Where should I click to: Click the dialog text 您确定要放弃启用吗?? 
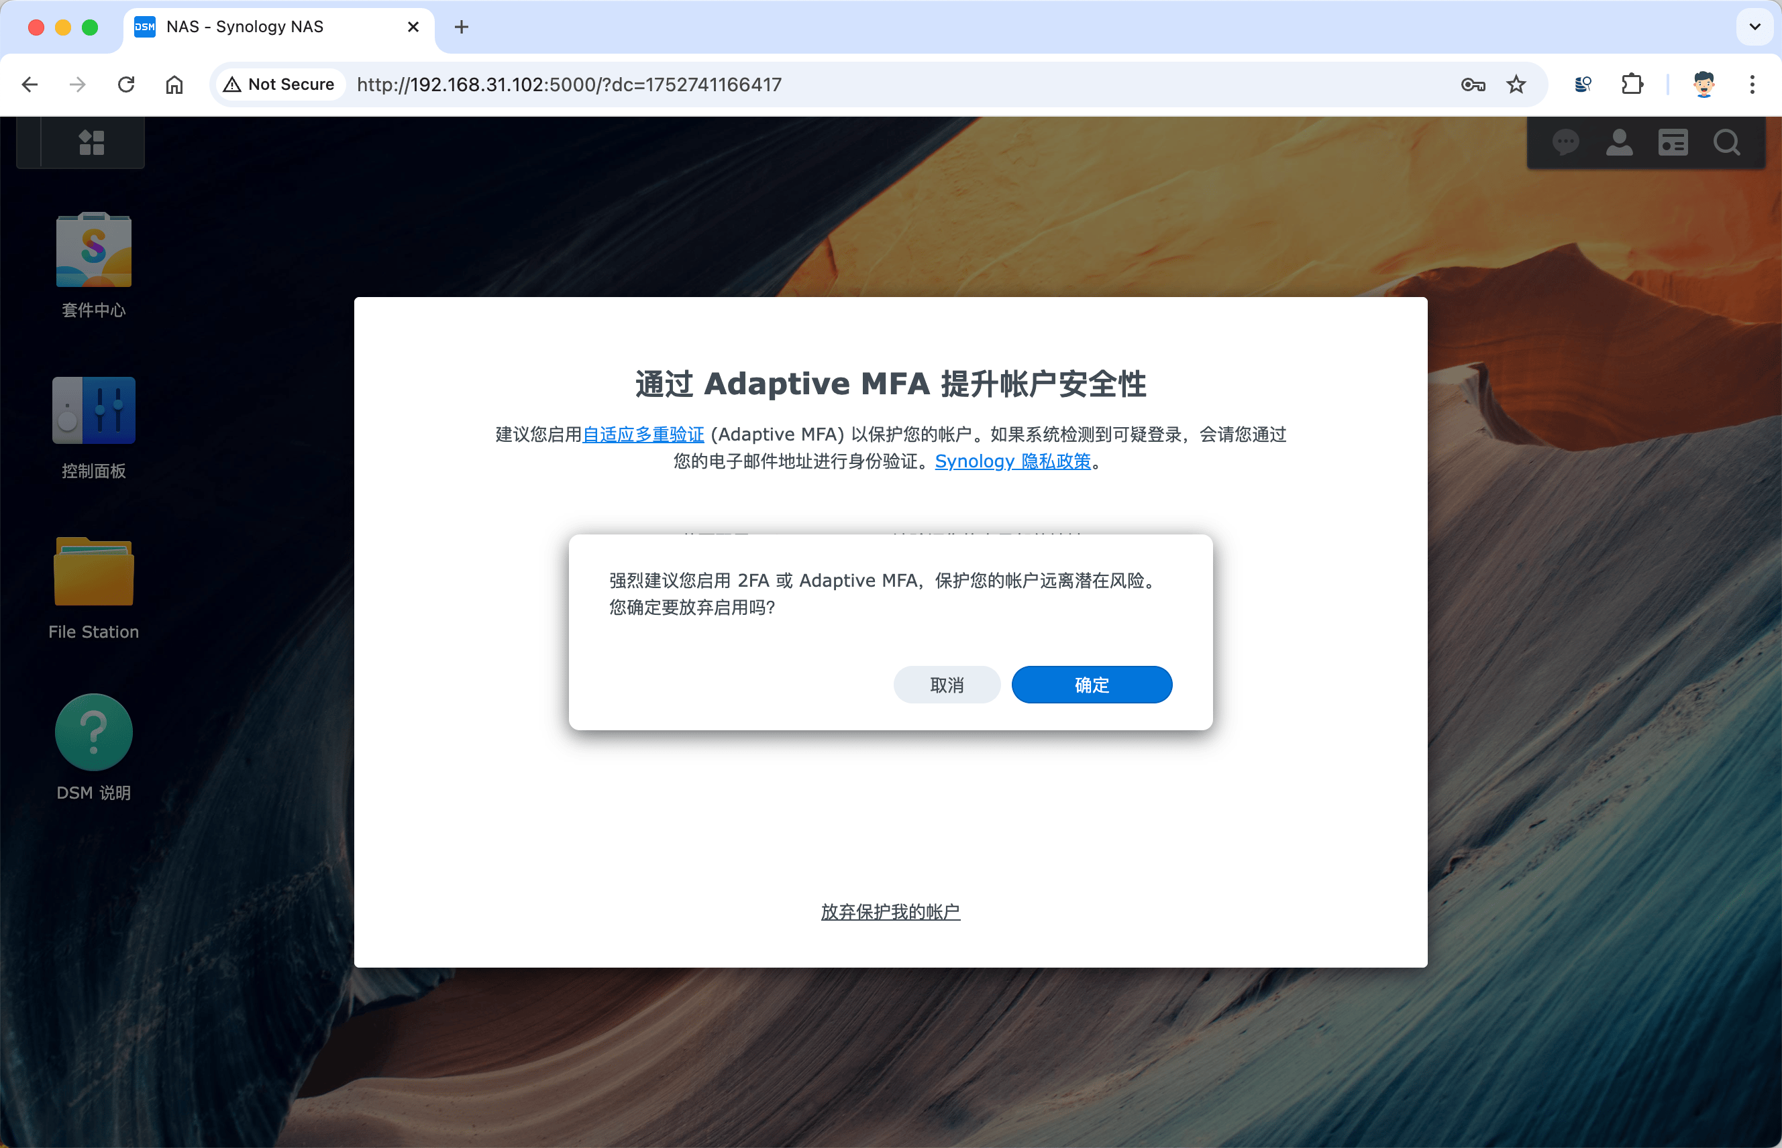pyautogui.click(x=692, y=607)
